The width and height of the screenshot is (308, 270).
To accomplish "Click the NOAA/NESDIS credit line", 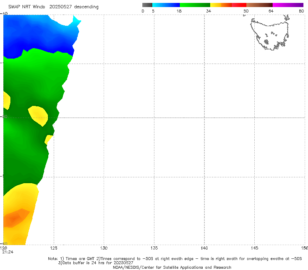I will (x=172, y=268).
